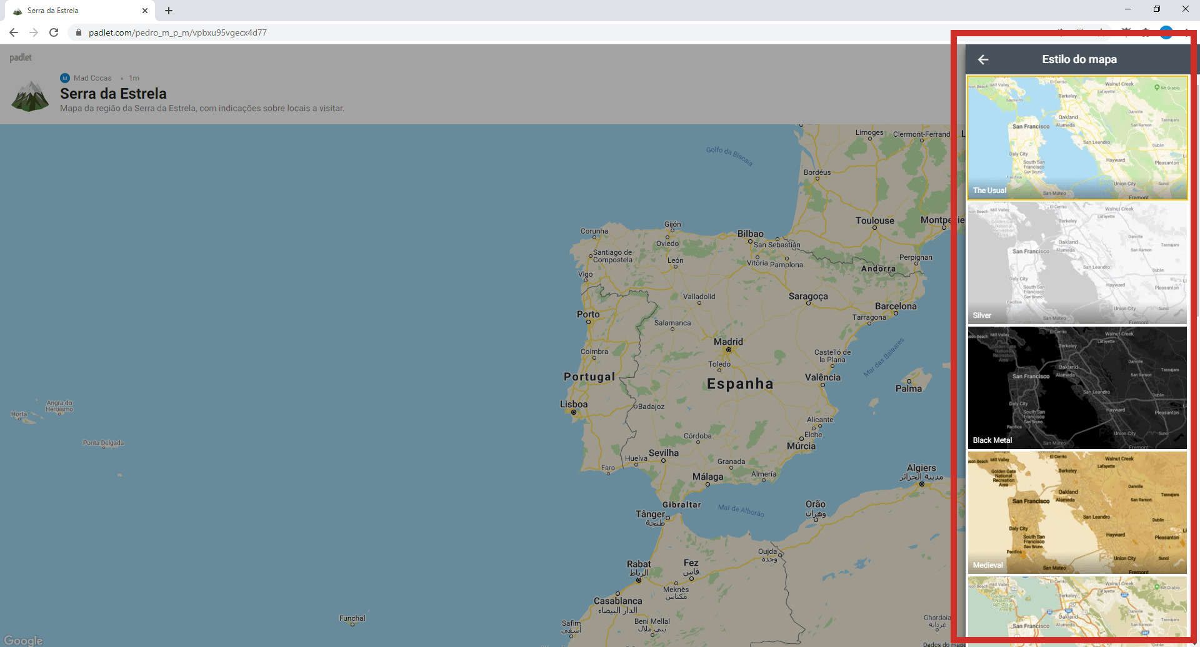The height and width of the screenshot is (647, 1200).
Task: Open a new browser tab
Action: (x=169, y=11)
